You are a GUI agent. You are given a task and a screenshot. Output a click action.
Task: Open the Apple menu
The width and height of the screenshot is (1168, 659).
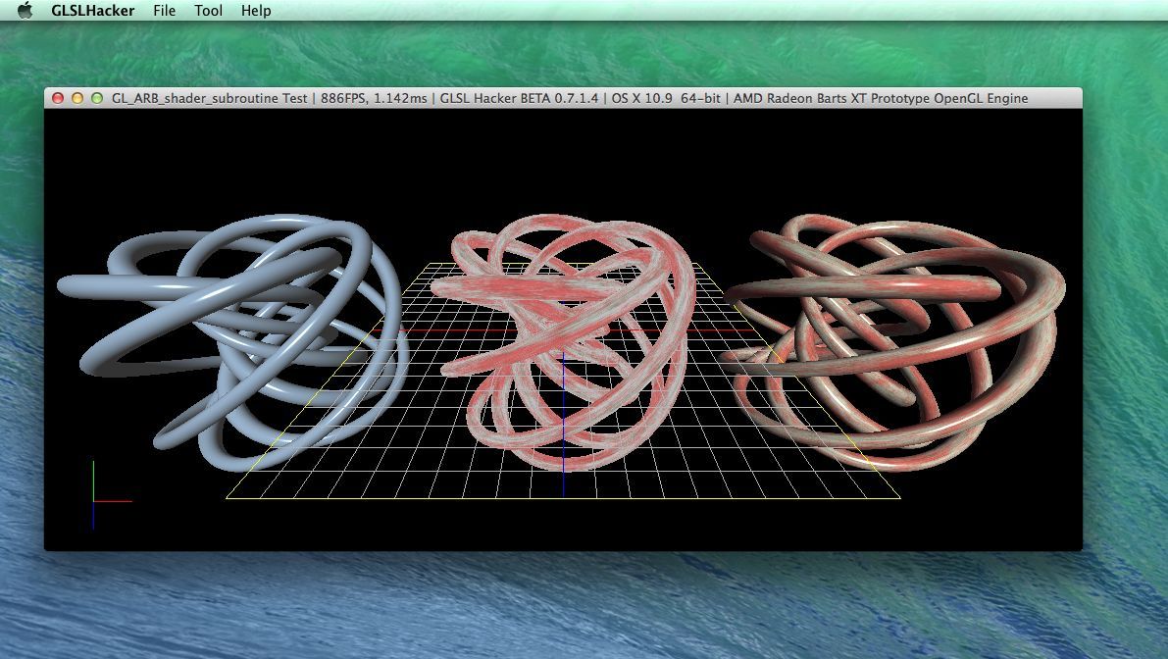[25, 11]
